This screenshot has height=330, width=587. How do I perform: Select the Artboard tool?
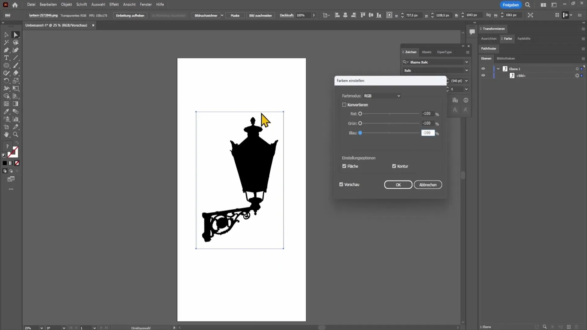click(6, 127)
